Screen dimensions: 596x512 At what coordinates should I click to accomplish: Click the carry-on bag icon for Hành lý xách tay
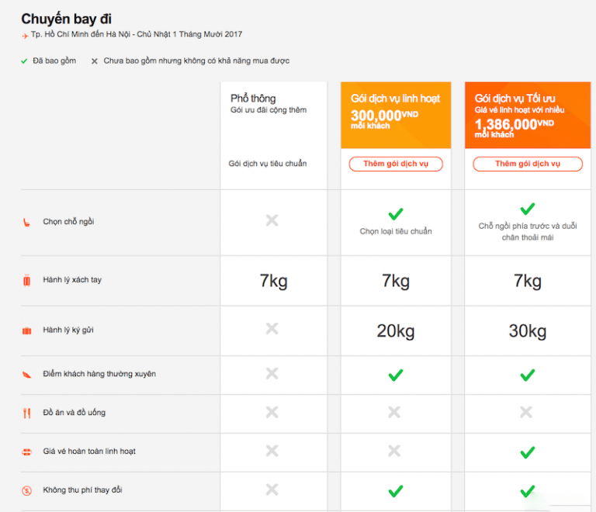pos(26,280)
